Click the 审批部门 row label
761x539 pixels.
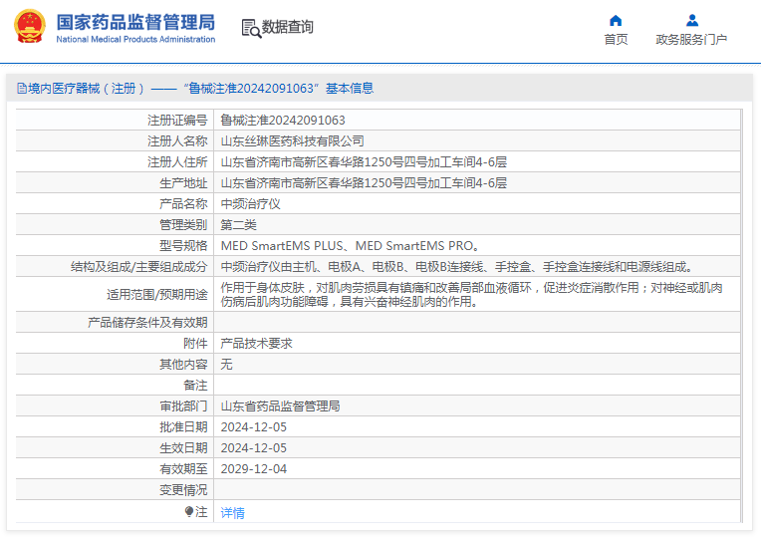pyautogui.click(x=183, y=405)
